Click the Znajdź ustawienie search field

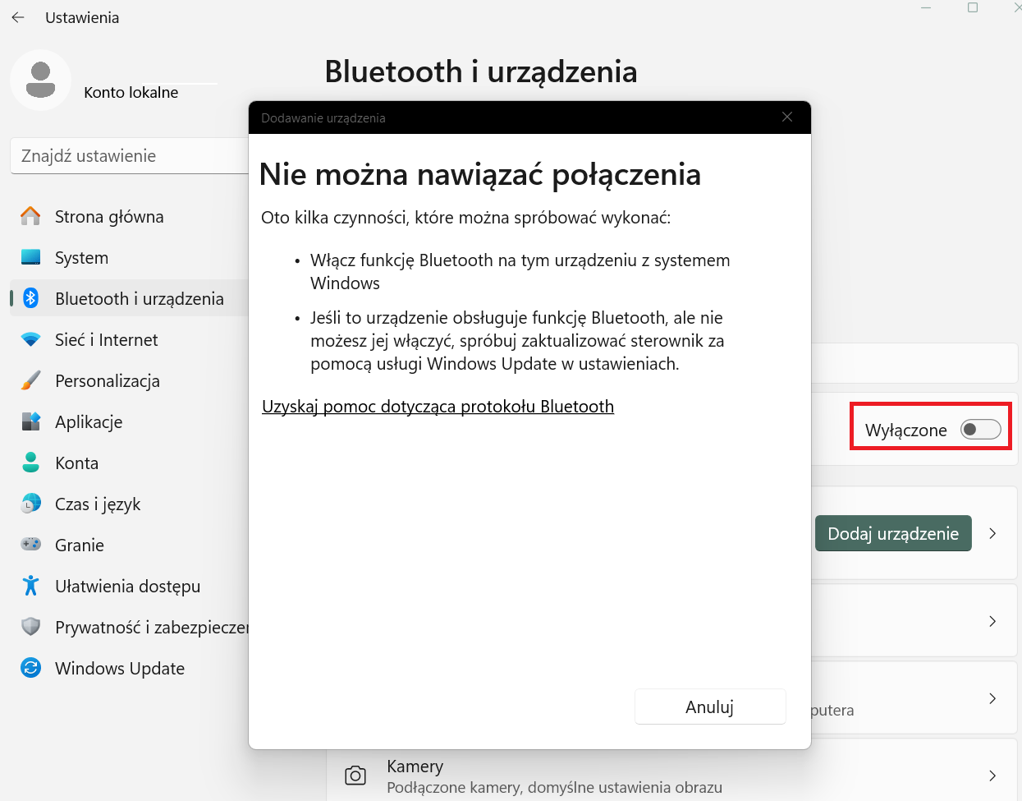click(x=130, y=155)
